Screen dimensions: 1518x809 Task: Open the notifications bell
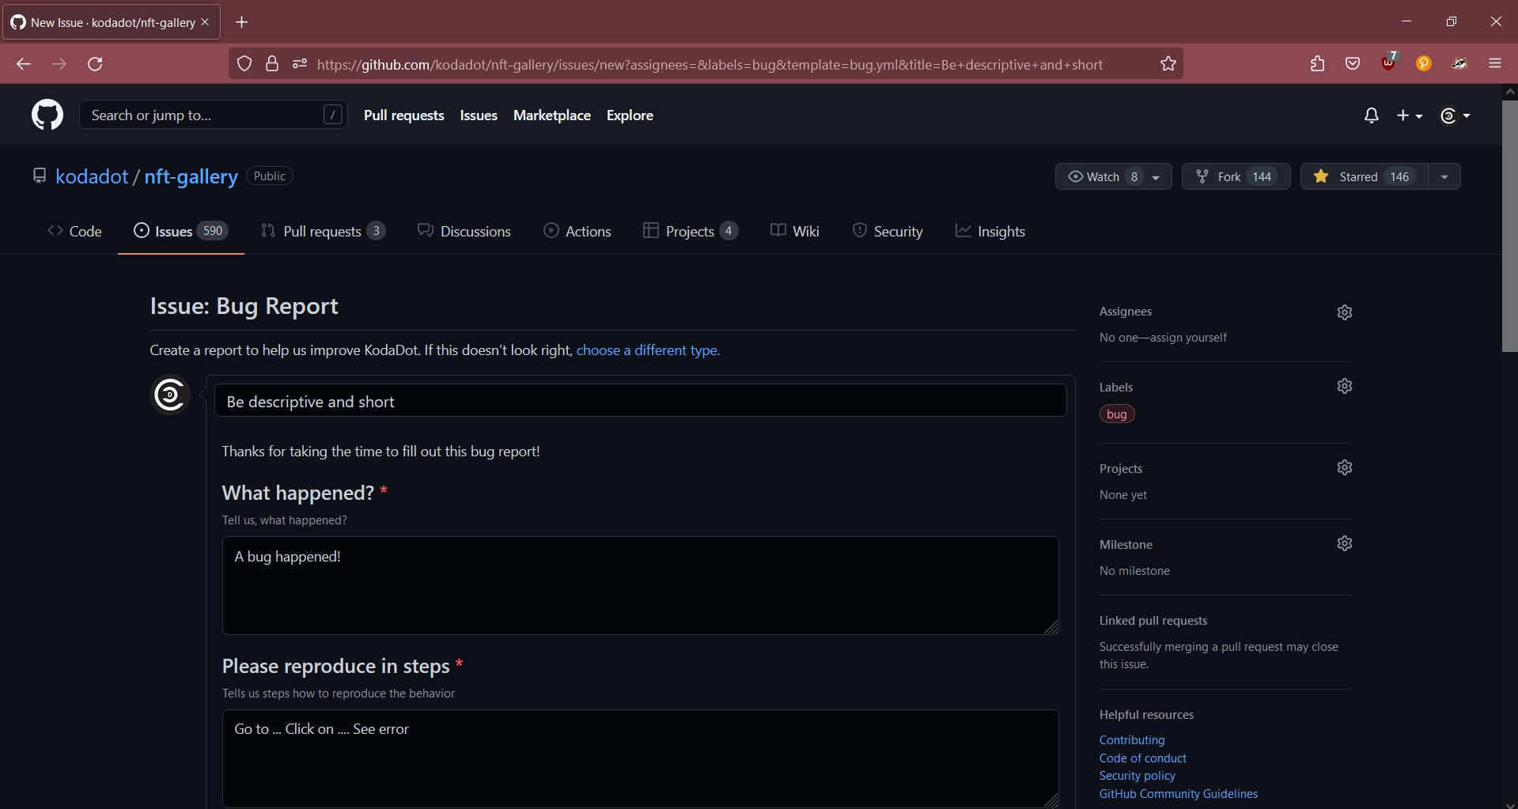(1372, 115)
